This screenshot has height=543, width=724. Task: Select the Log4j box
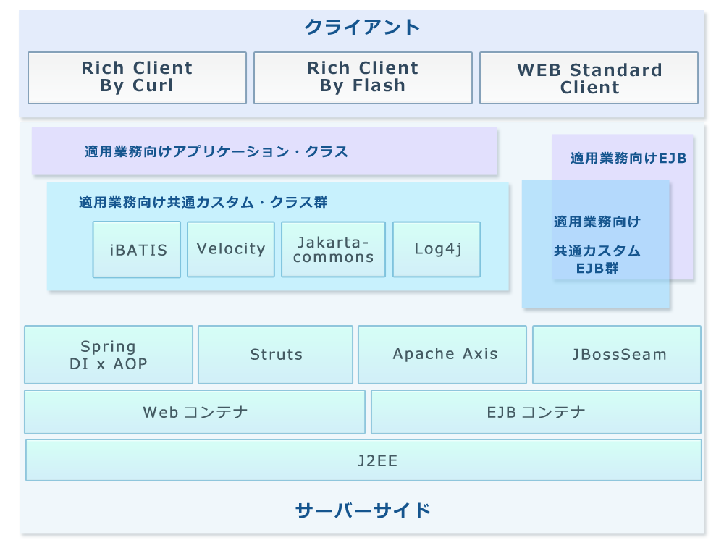[437, 249]
